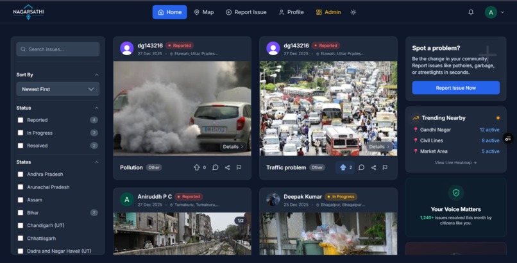Tick the In Progress status checkbox

(x=21, y=133)
